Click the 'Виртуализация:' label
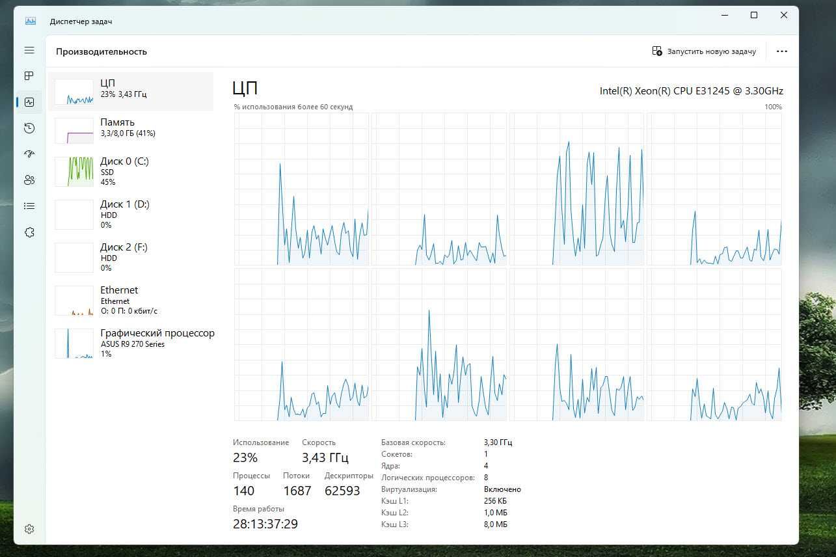Screen dimensions: 836x557 tap(409, 489)
